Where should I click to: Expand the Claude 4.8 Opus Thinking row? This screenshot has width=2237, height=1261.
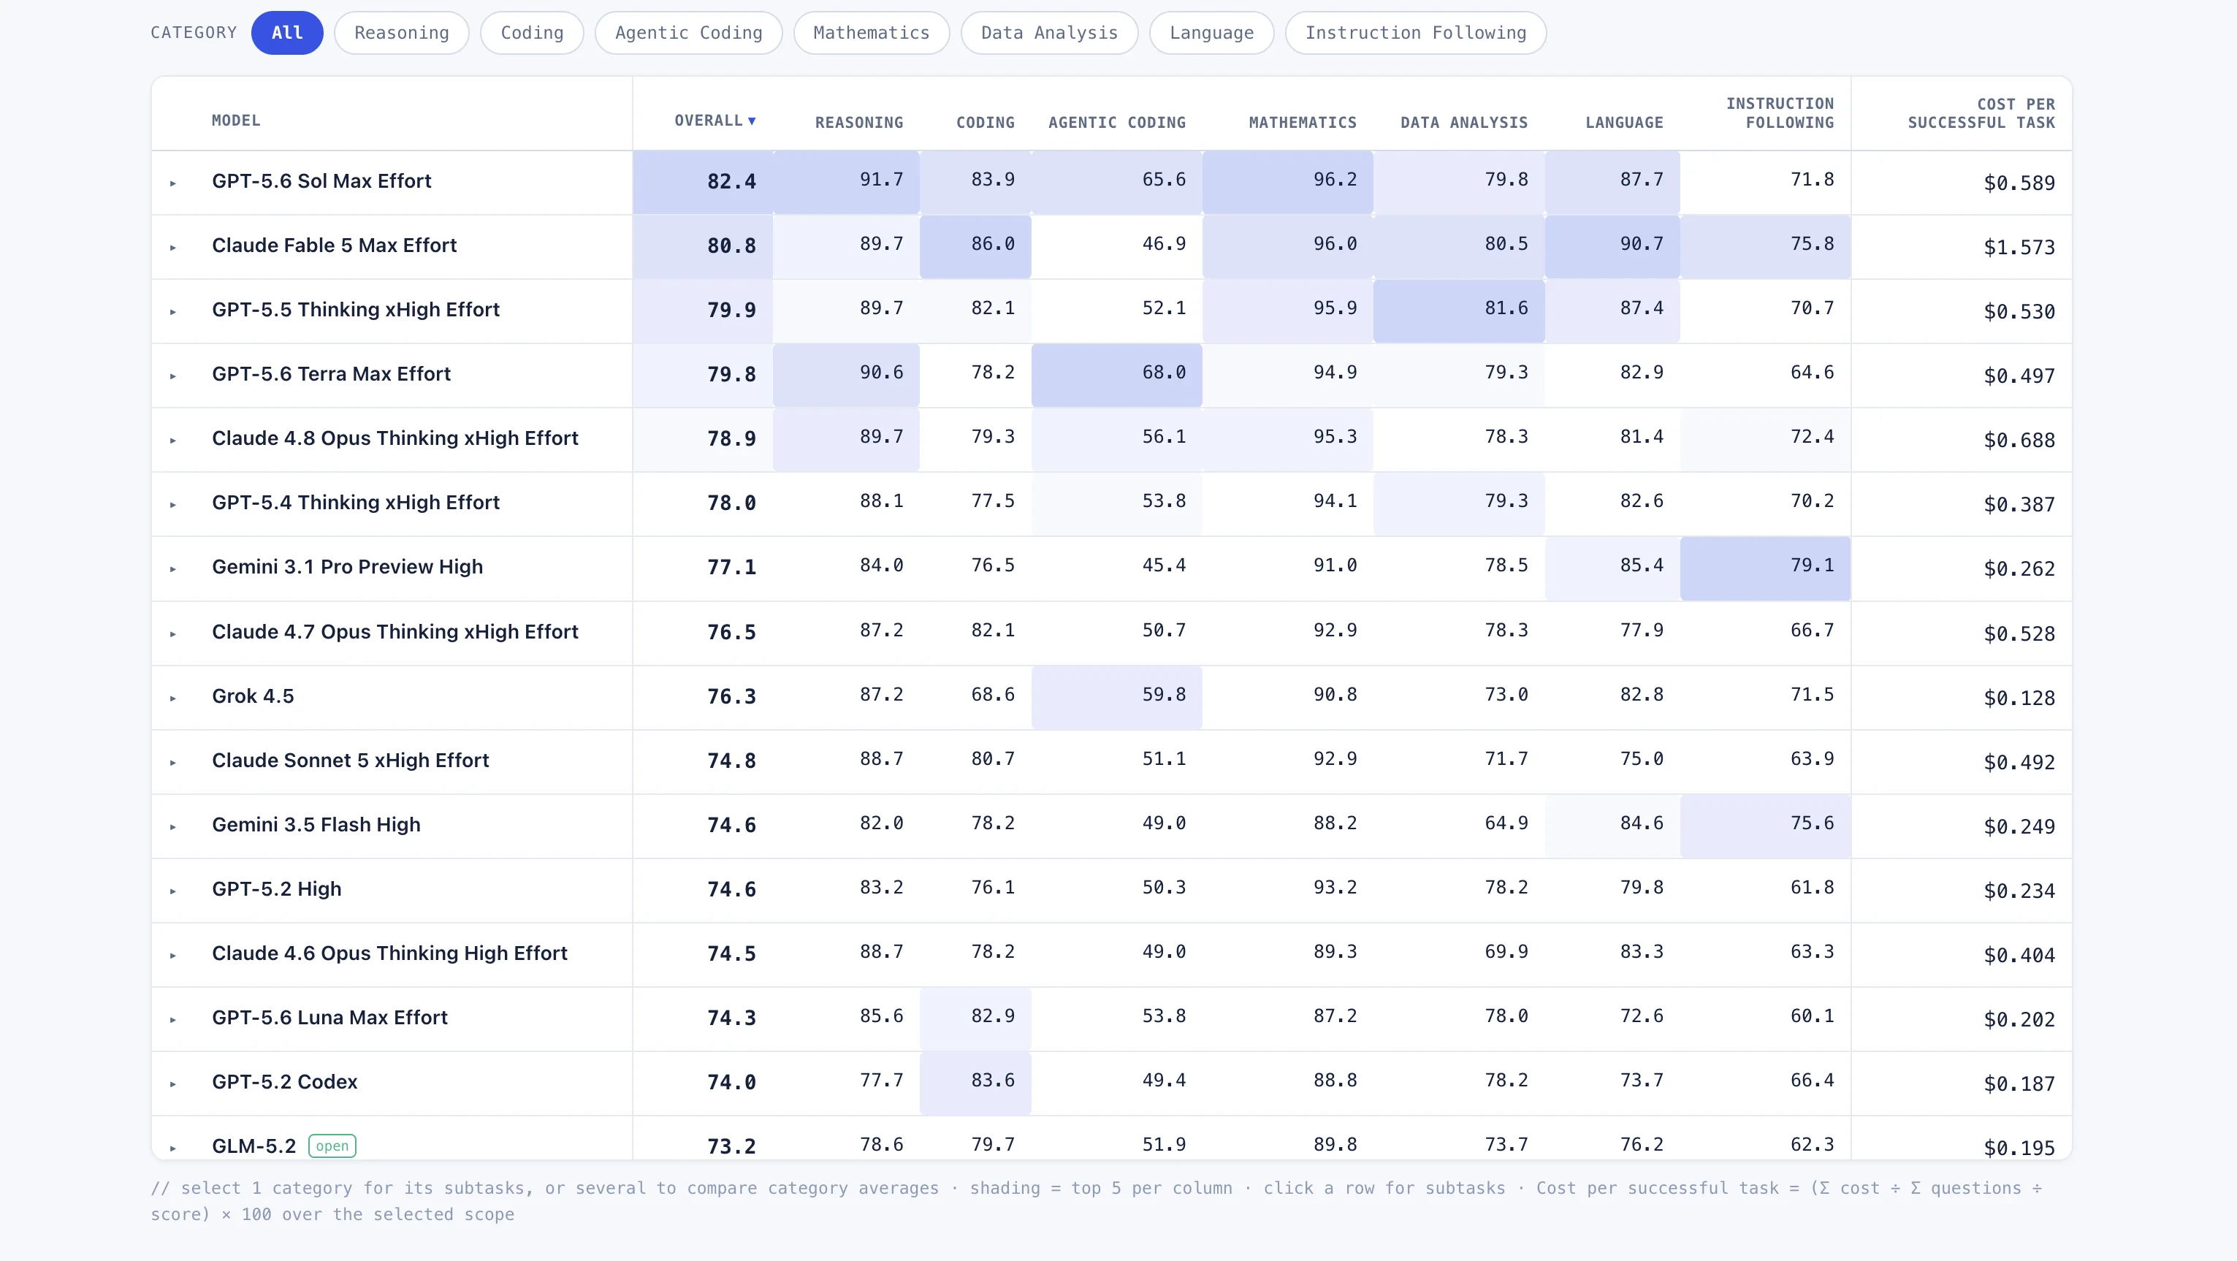point(173,441)
